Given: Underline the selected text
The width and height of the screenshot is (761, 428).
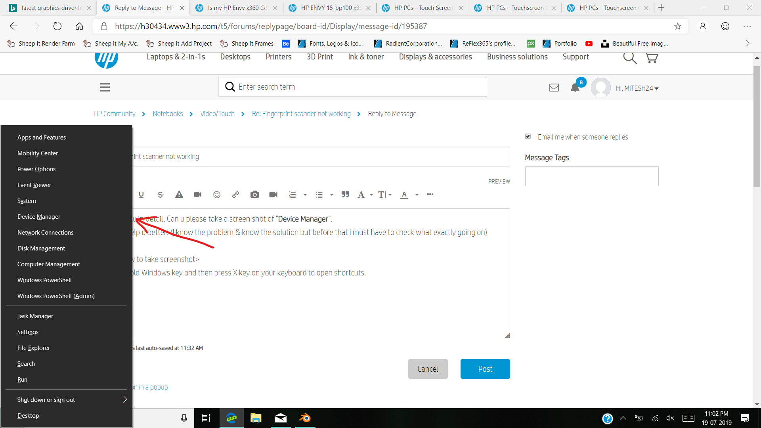Looking at the screenshot, I should [x=141, y=195].
